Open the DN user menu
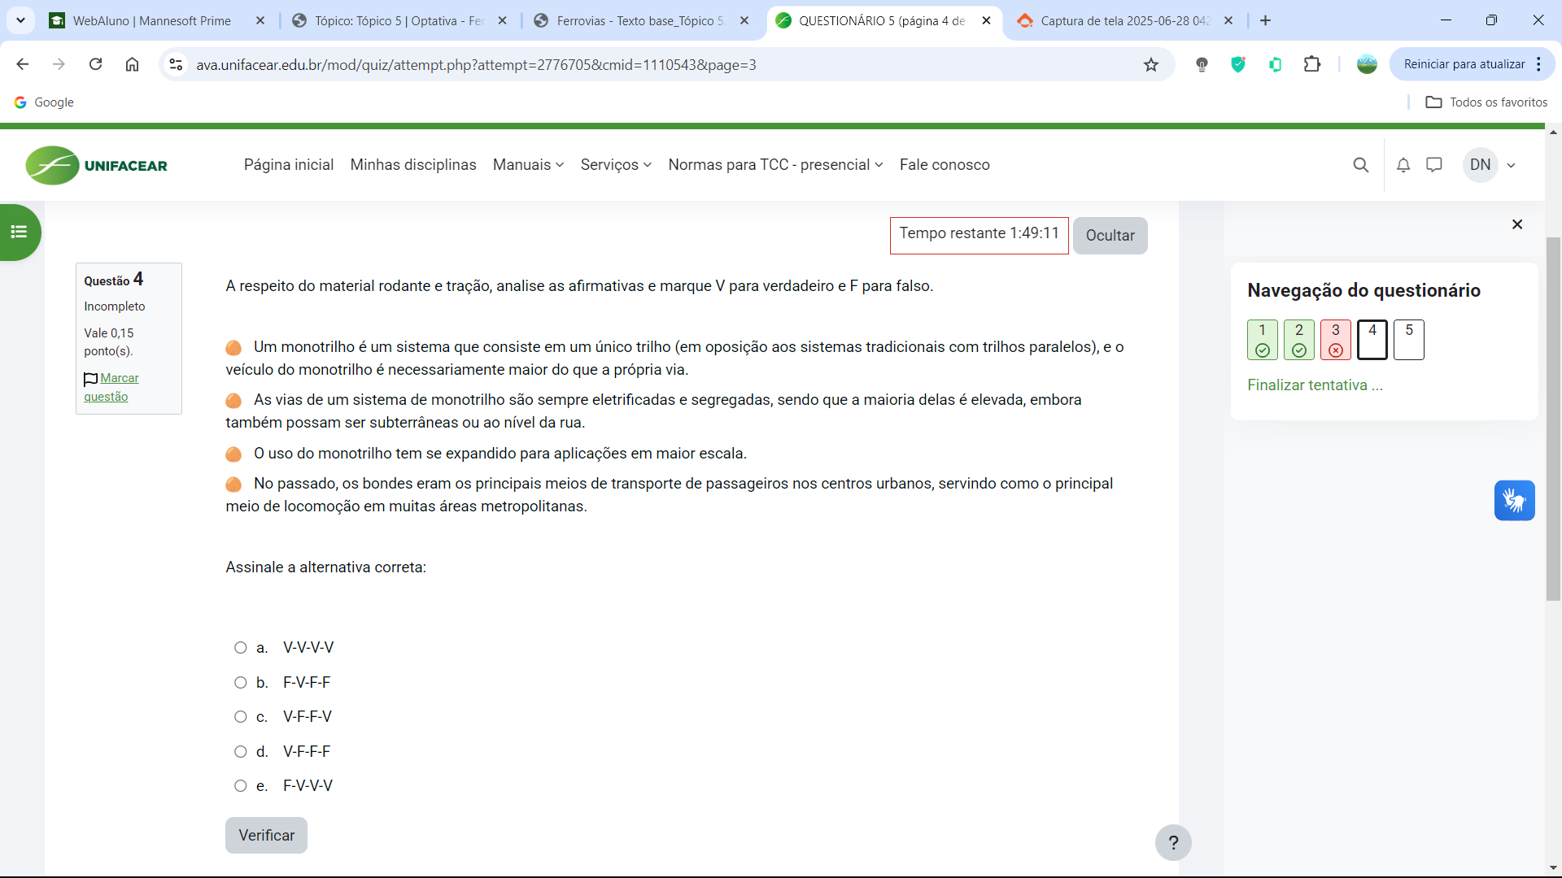 (1490, 165)
